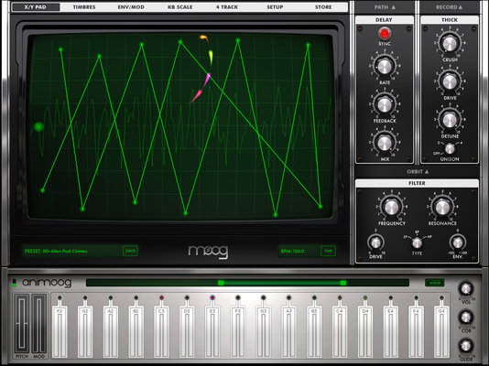Click the Thick Crush knob

[x=450, y=43]
